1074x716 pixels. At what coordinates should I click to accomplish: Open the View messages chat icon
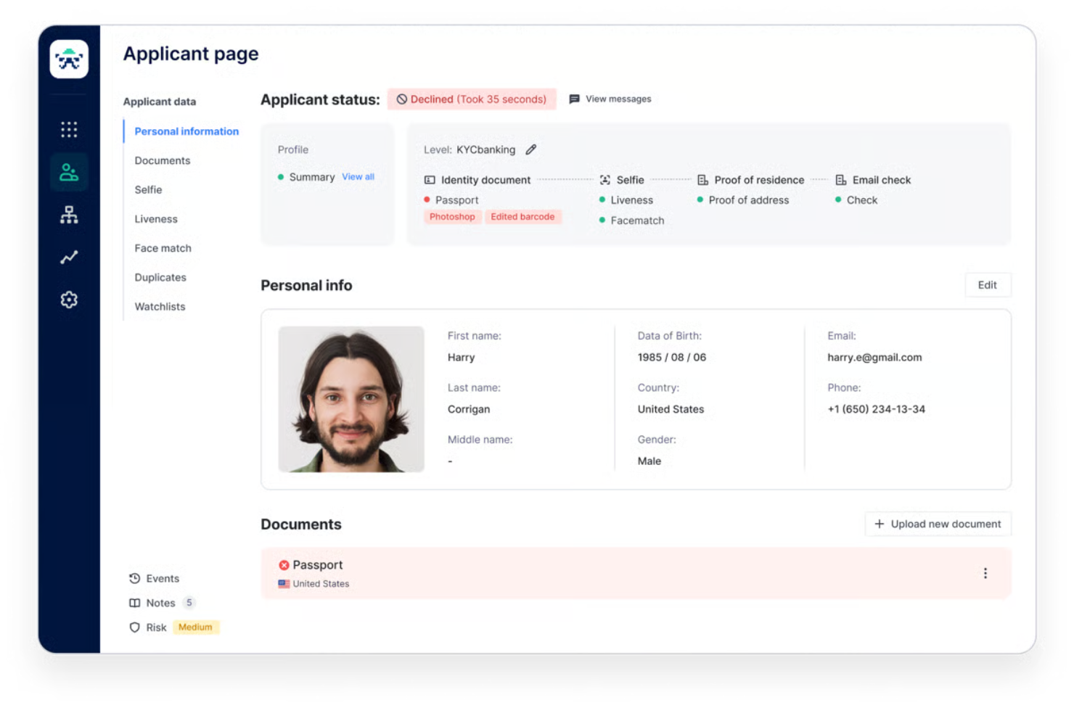pyautogui.click(x=575, y=99)
